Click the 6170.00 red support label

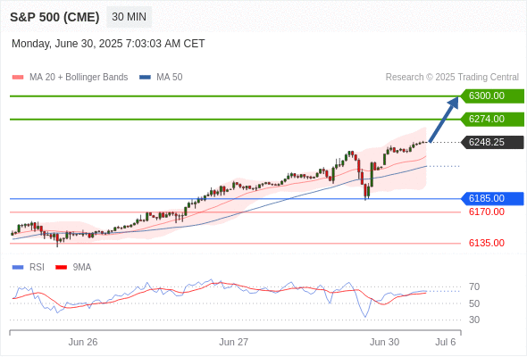click(486, 212)
